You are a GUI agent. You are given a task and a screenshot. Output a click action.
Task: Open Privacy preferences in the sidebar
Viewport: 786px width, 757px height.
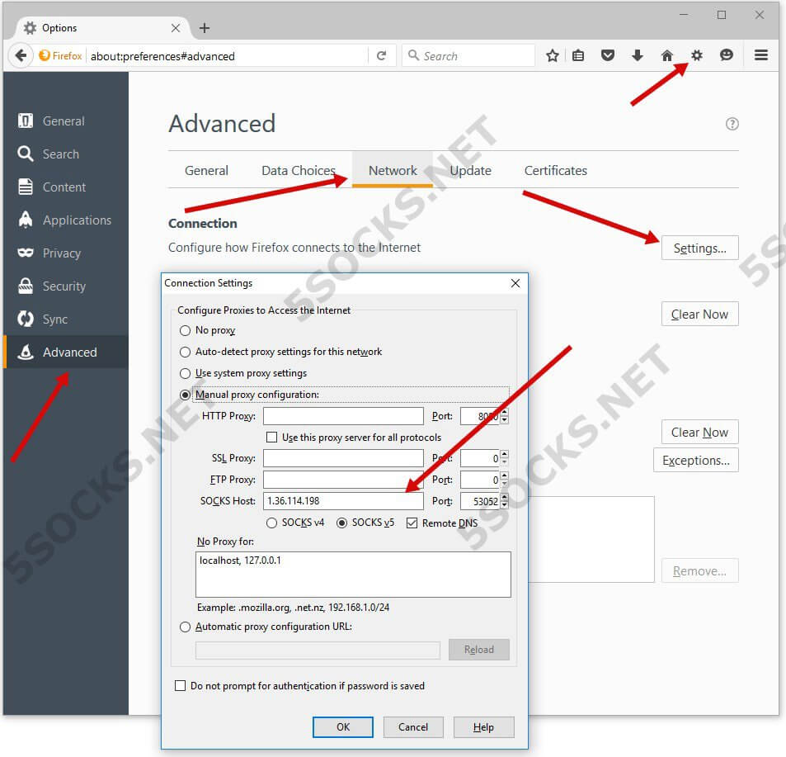tap(66, 253)
